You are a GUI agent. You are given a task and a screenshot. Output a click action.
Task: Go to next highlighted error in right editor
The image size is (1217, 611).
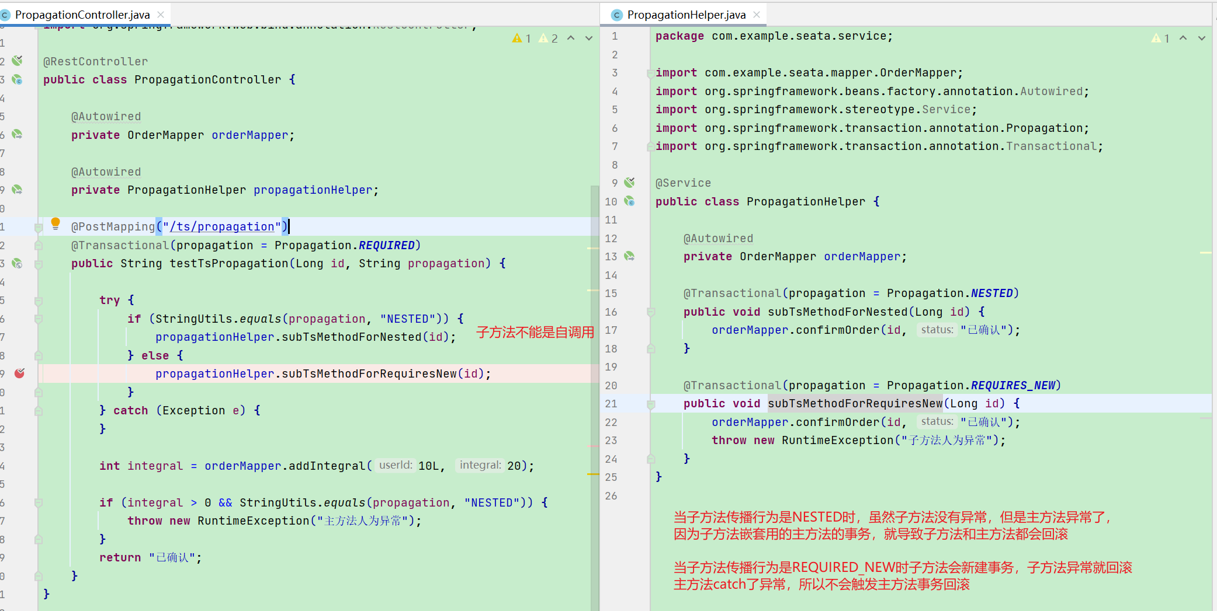[x=1202, y=39]
